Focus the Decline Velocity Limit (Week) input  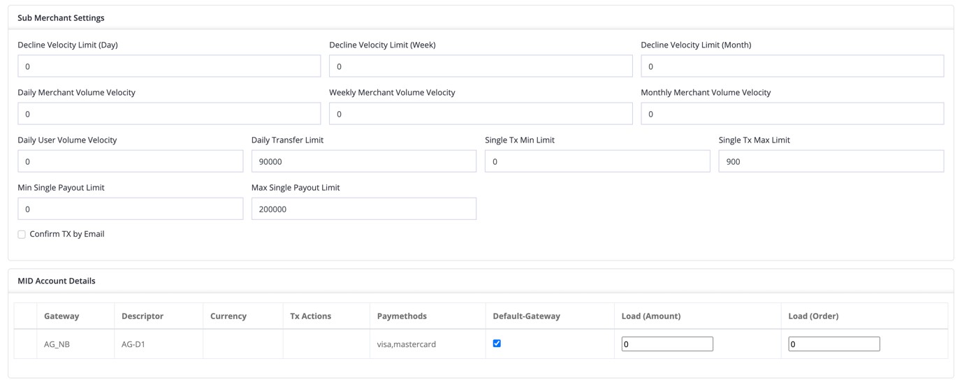(481, 66)
